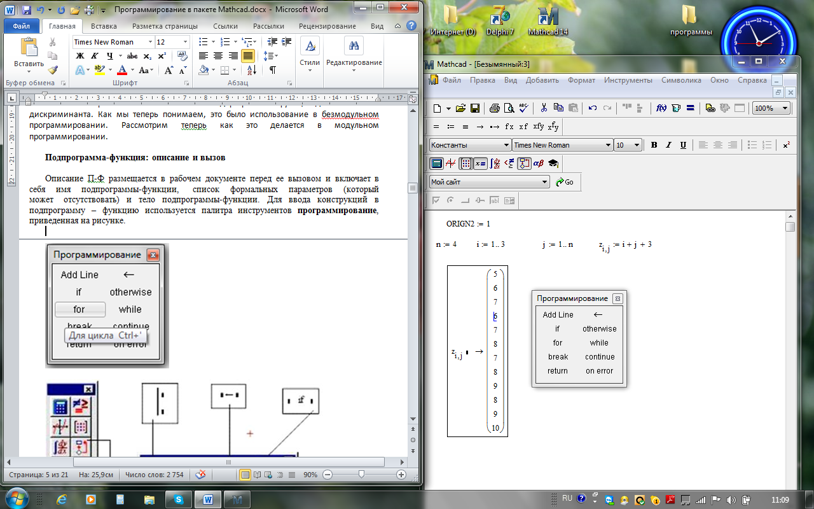Click Undo in Mathcad toolbar
814x509 pixels.
click(x=592, y=108)
